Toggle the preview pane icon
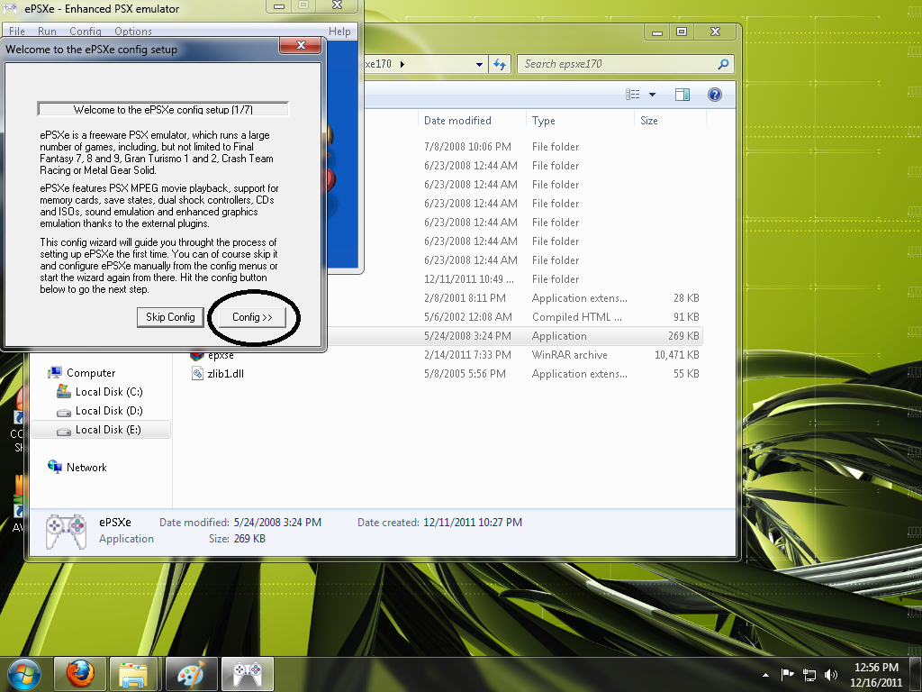Image resolution: width=922 pixels, height=692 pixels. pyautogui.click(x=682, y=94)
